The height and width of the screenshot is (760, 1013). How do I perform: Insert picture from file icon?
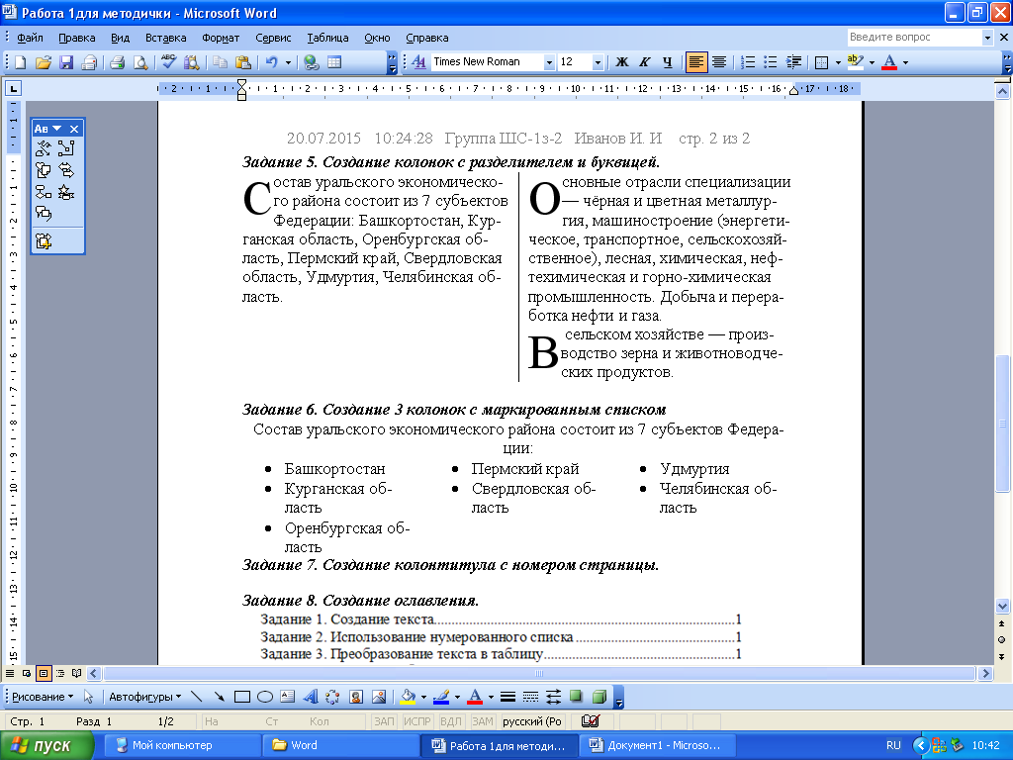coord(379,697)
